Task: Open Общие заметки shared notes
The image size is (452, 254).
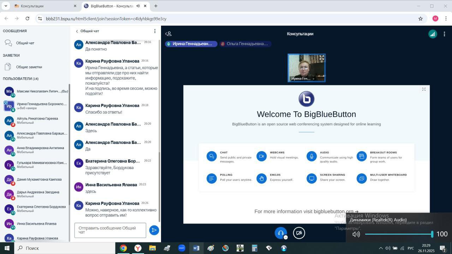Action: pyautogui.click(x=29, y=67)
